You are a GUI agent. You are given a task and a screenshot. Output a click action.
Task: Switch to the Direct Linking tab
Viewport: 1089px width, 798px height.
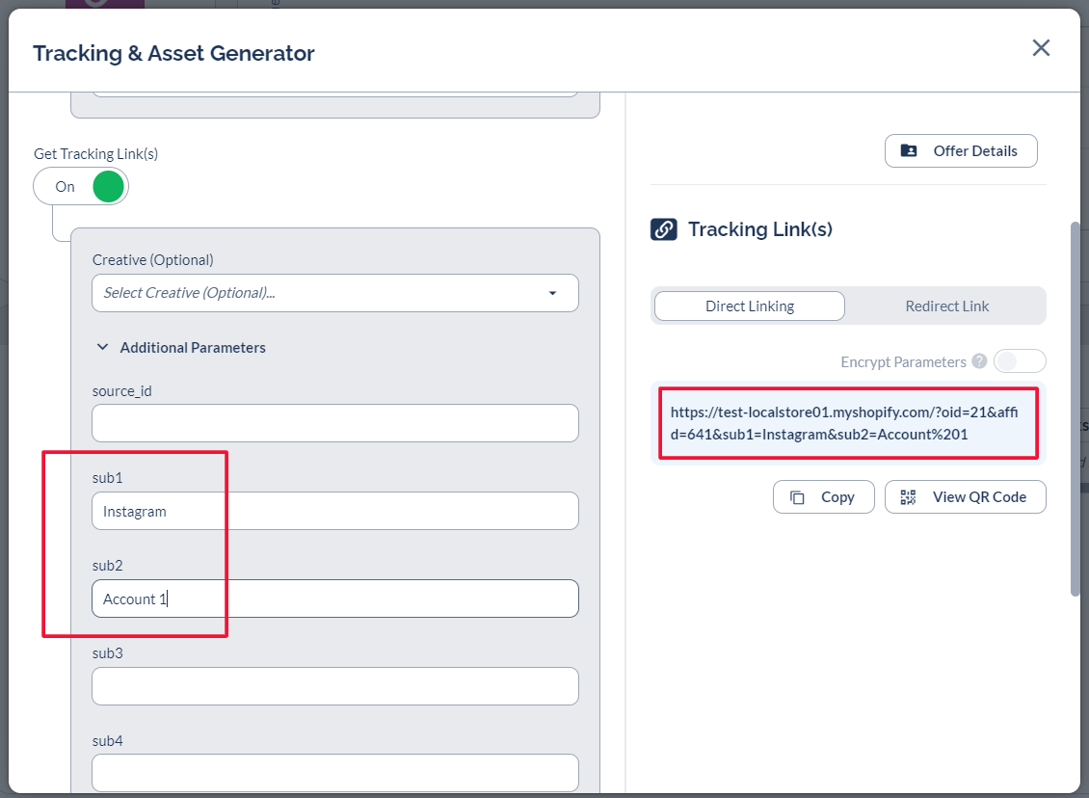coord(750,306)
